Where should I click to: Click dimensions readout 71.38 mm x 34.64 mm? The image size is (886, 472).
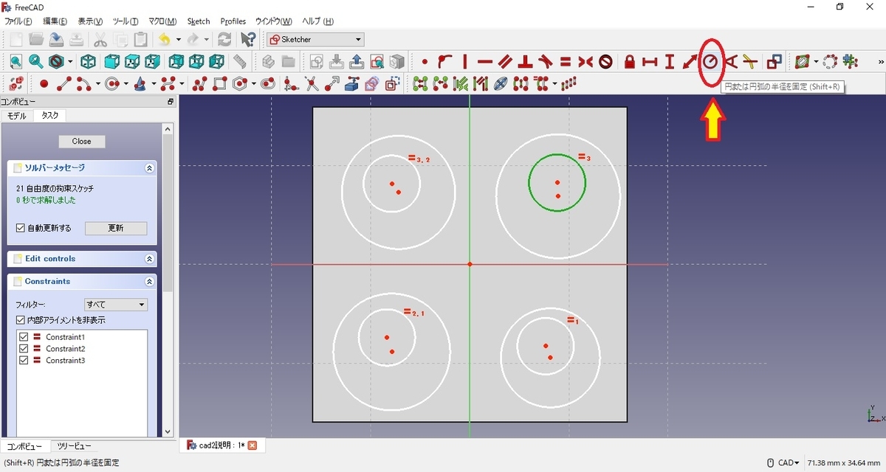click(x=844, y=463)
